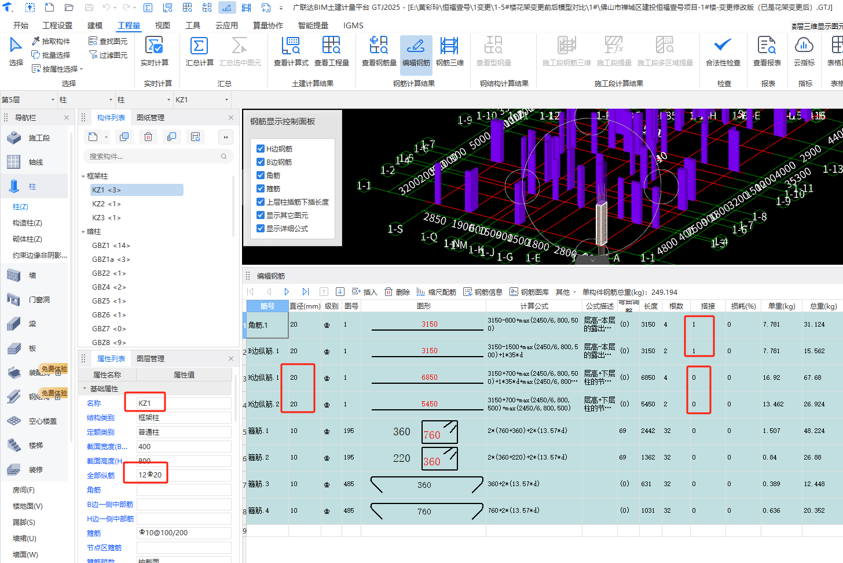Close the 导航栏 panel
Viewport: 843px width, 563px height.
(x=67, y=117)
